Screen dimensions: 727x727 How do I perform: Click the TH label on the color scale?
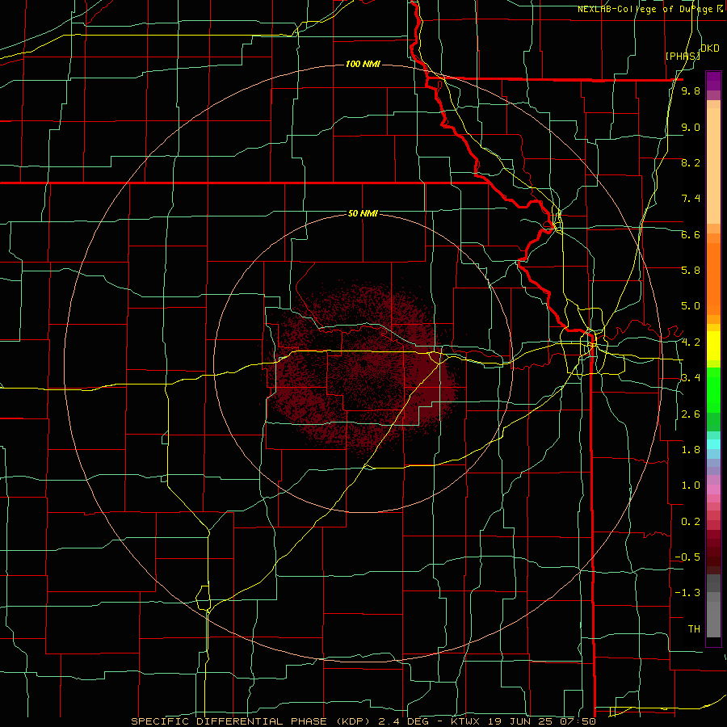point(694,629)
